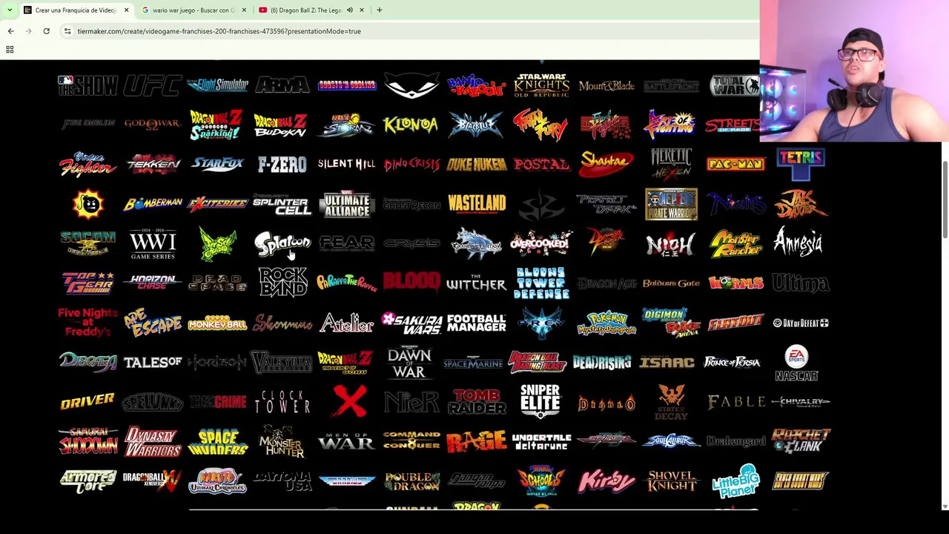Select The Witcher logo

[x=476, y=283]
